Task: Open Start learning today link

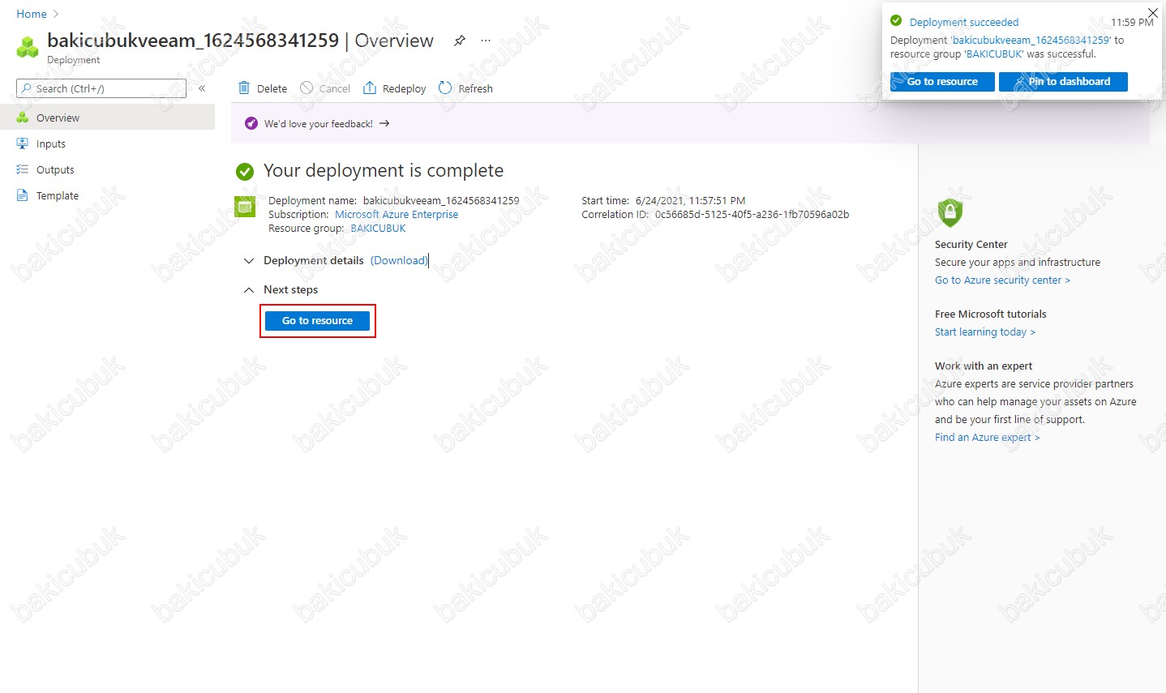Action: (985, 332)
